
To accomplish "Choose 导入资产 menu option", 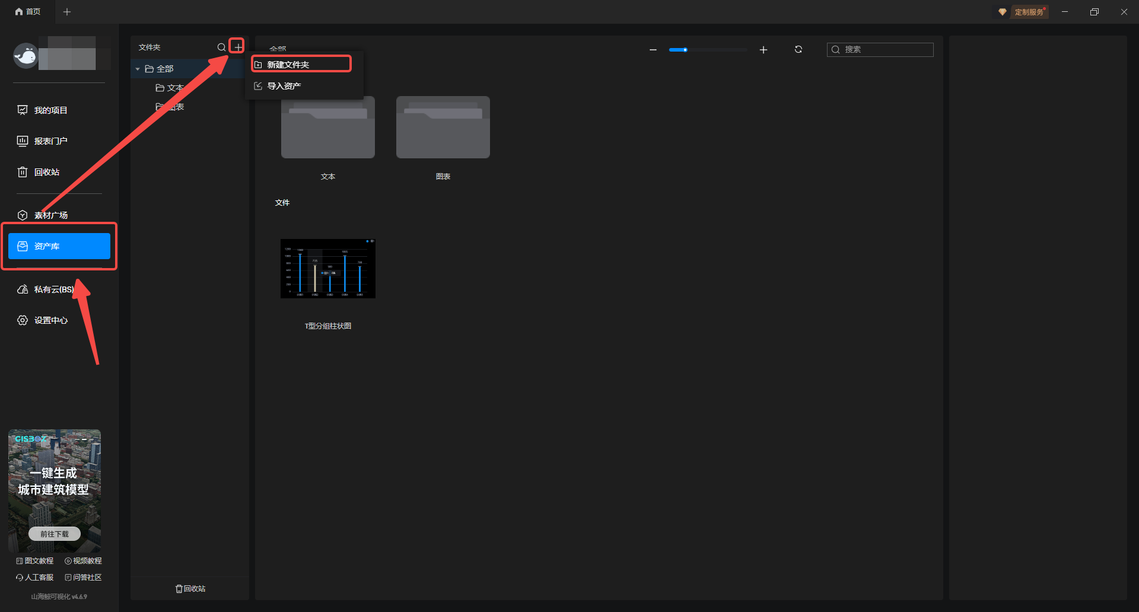I will [x=284, y=86].
